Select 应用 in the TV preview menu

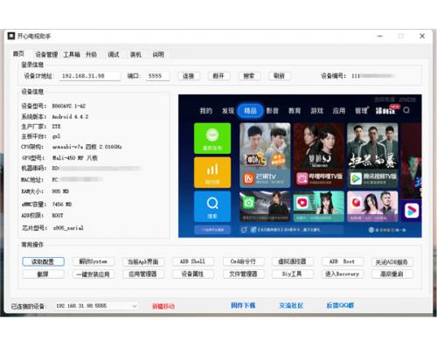coord(339,111)
